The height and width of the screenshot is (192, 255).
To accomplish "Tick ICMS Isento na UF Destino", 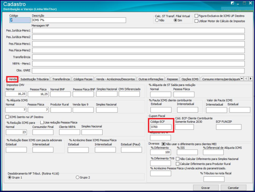I will [7, 117].
